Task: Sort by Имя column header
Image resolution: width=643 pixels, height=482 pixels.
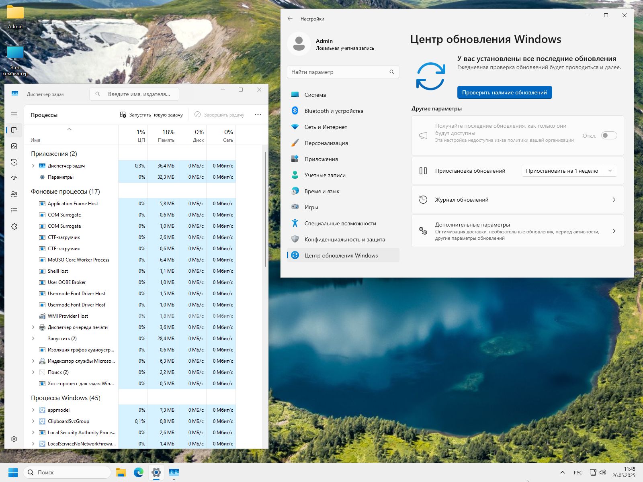Action: [x=71, y=135]
